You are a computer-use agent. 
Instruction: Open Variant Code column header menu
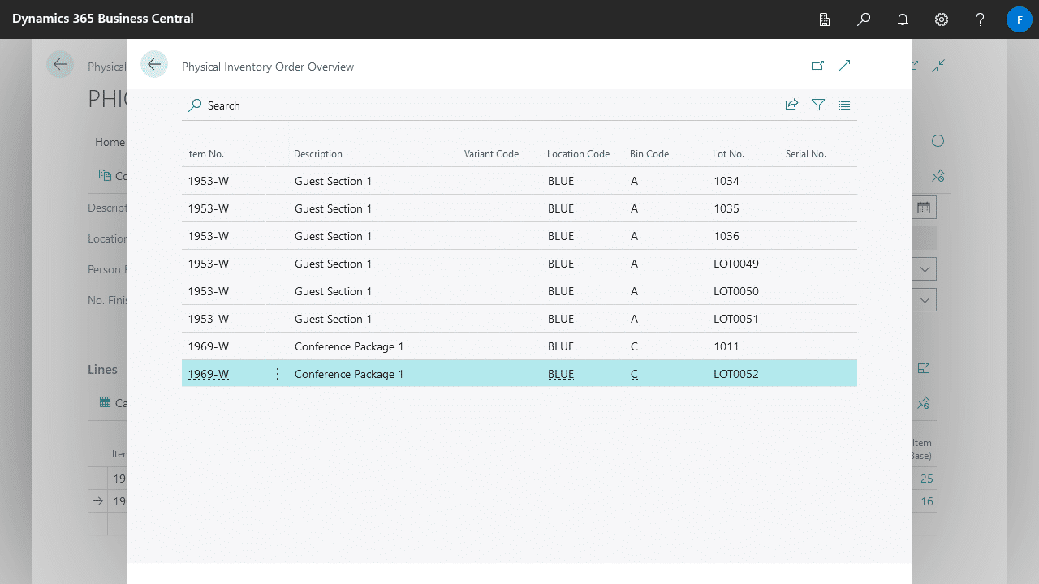click(491, 154)
